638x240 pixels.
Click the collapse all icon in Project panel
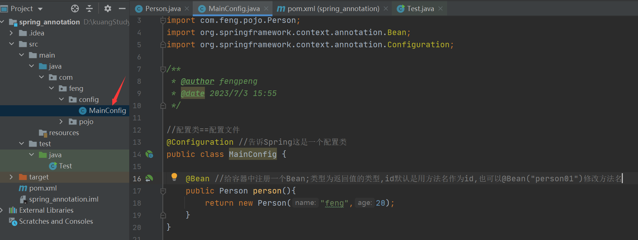(89, 8)
